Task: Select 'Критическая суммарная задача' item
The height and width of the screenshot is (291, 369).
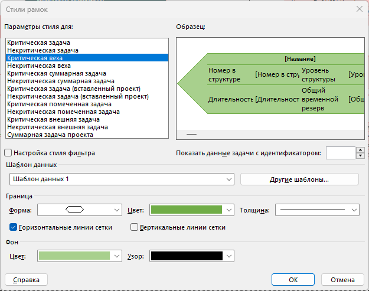Action: click(x=87, y=73)
